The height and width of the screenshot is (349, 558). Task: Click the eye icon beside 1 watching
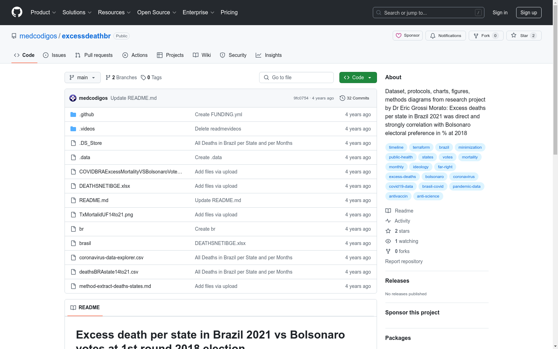click(x=388, y=241)
